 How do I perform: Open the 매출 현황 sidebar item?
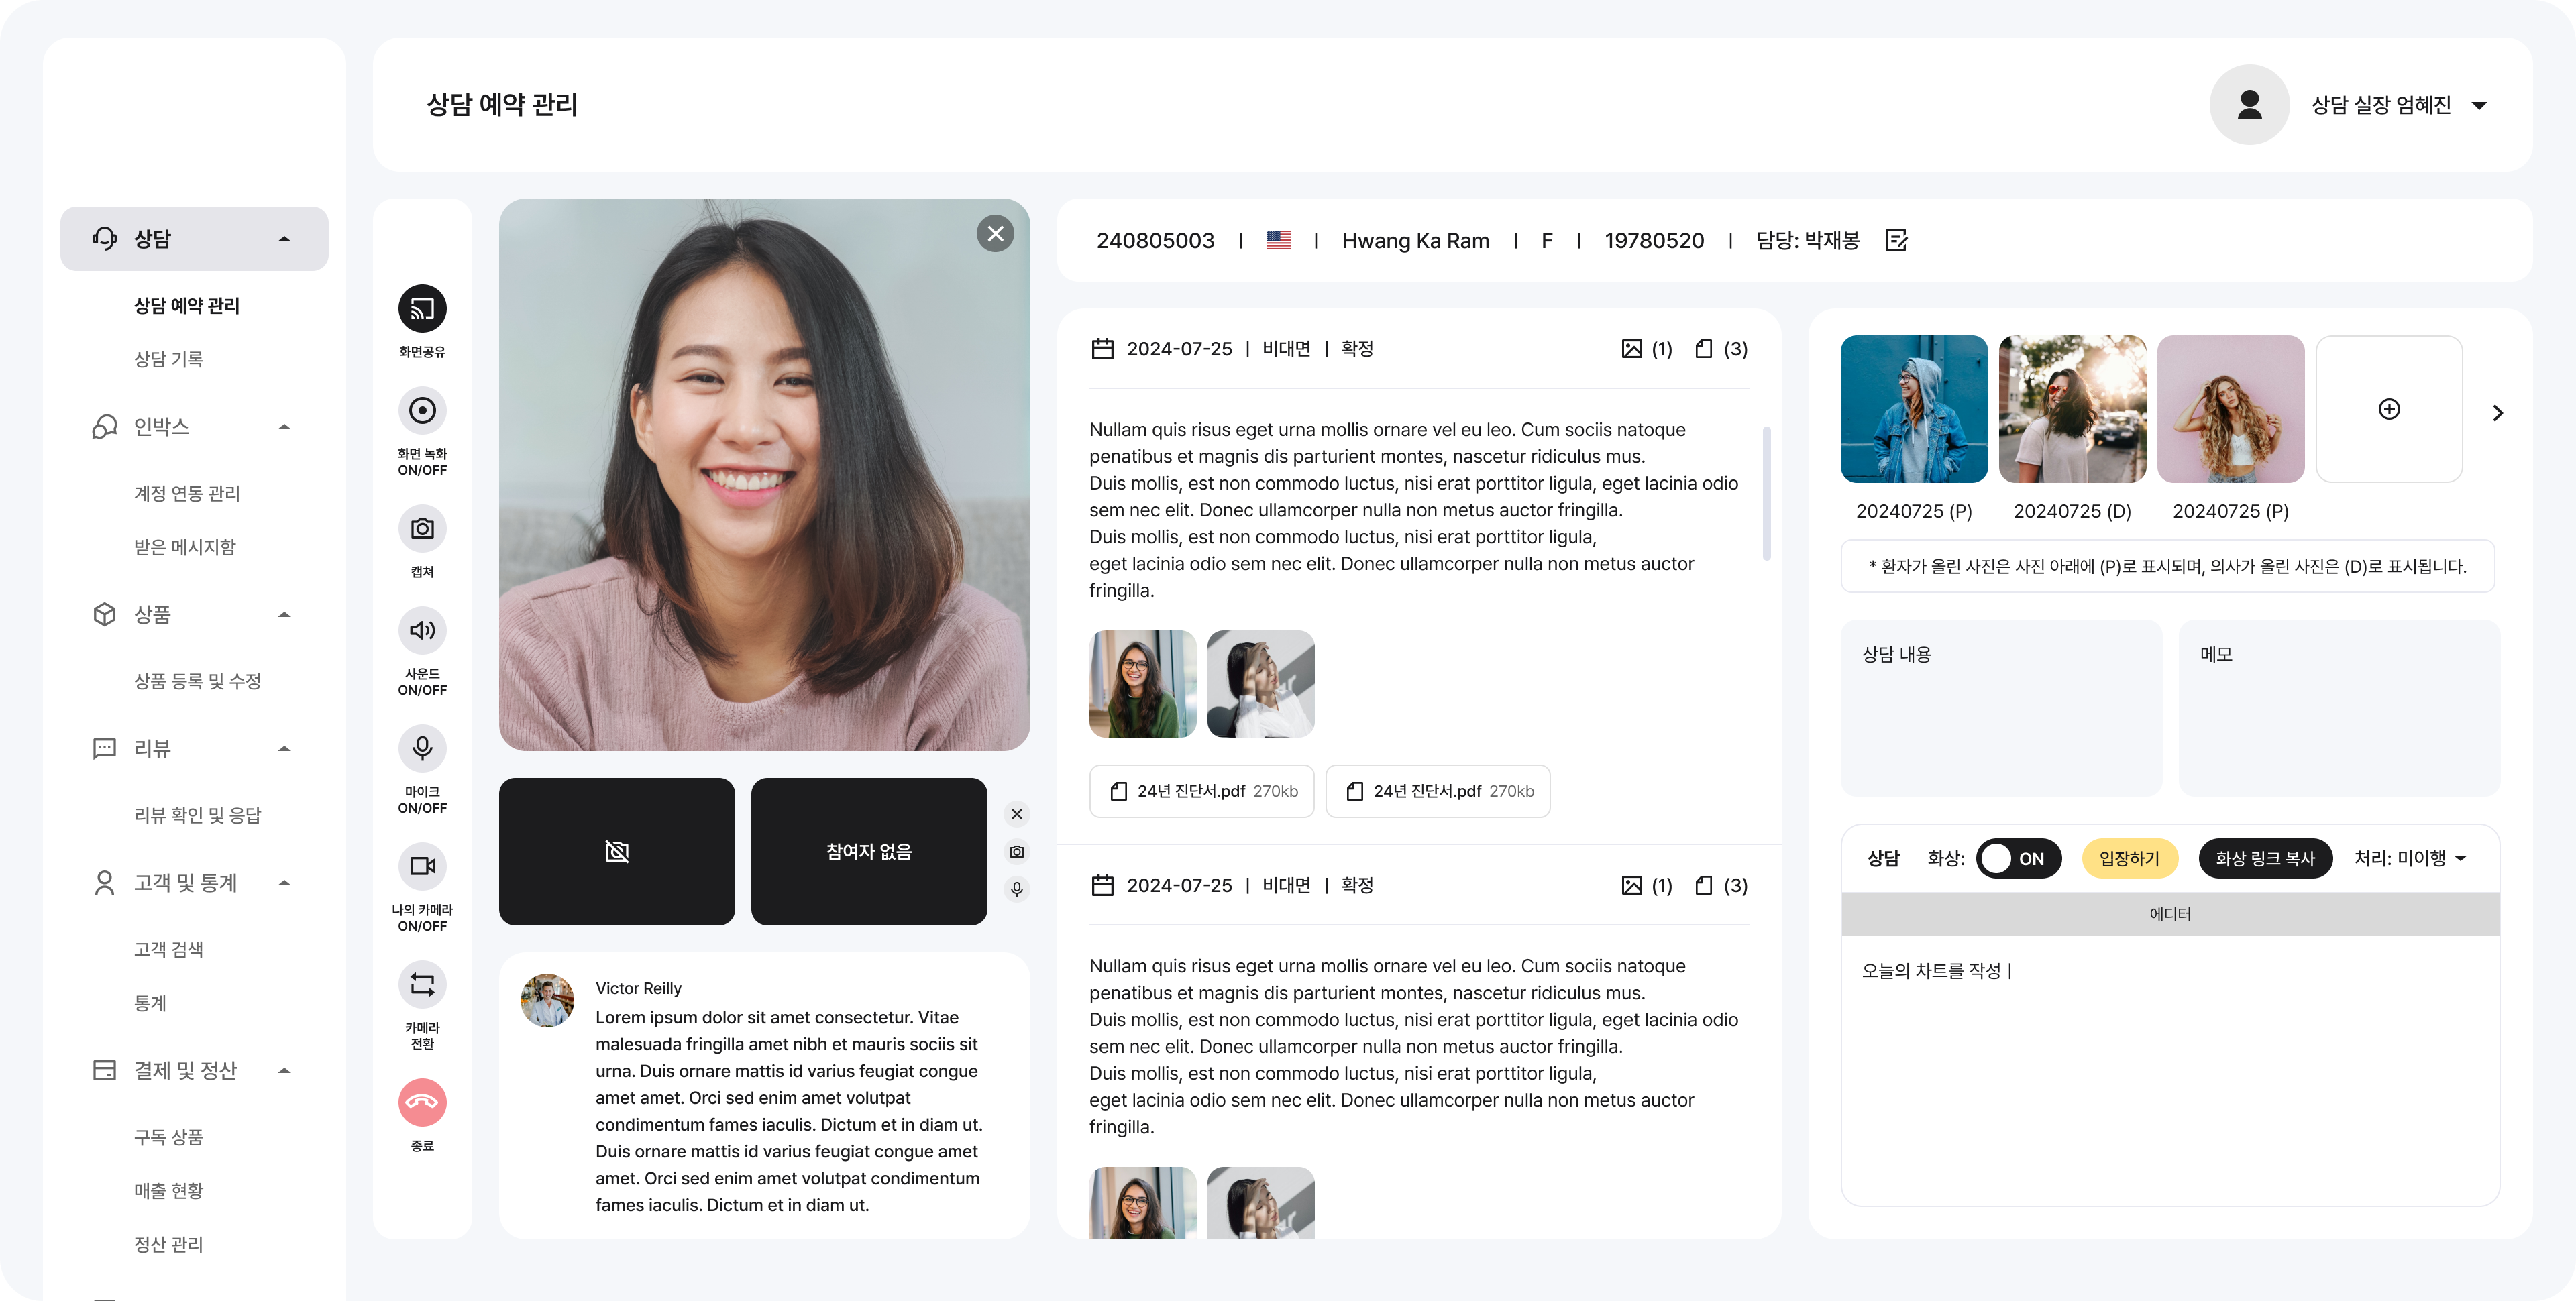[x=169, y=1191]
